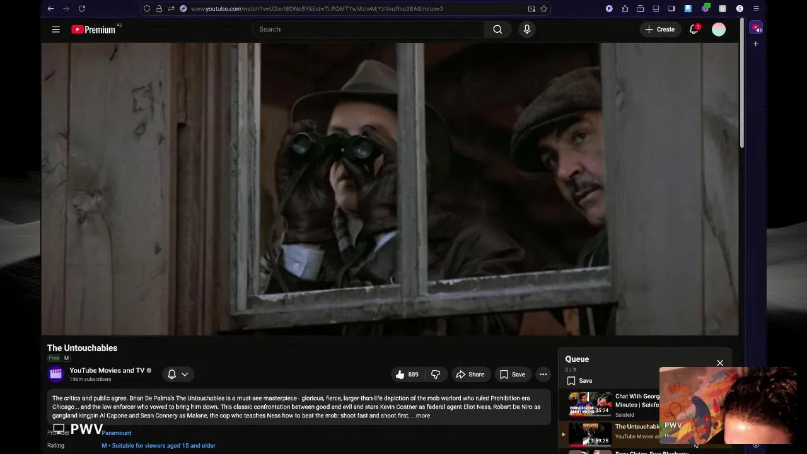This screenshot has width=807, height=454.
Task: Open the notifications bell with badge
Action: coord(694,29)
